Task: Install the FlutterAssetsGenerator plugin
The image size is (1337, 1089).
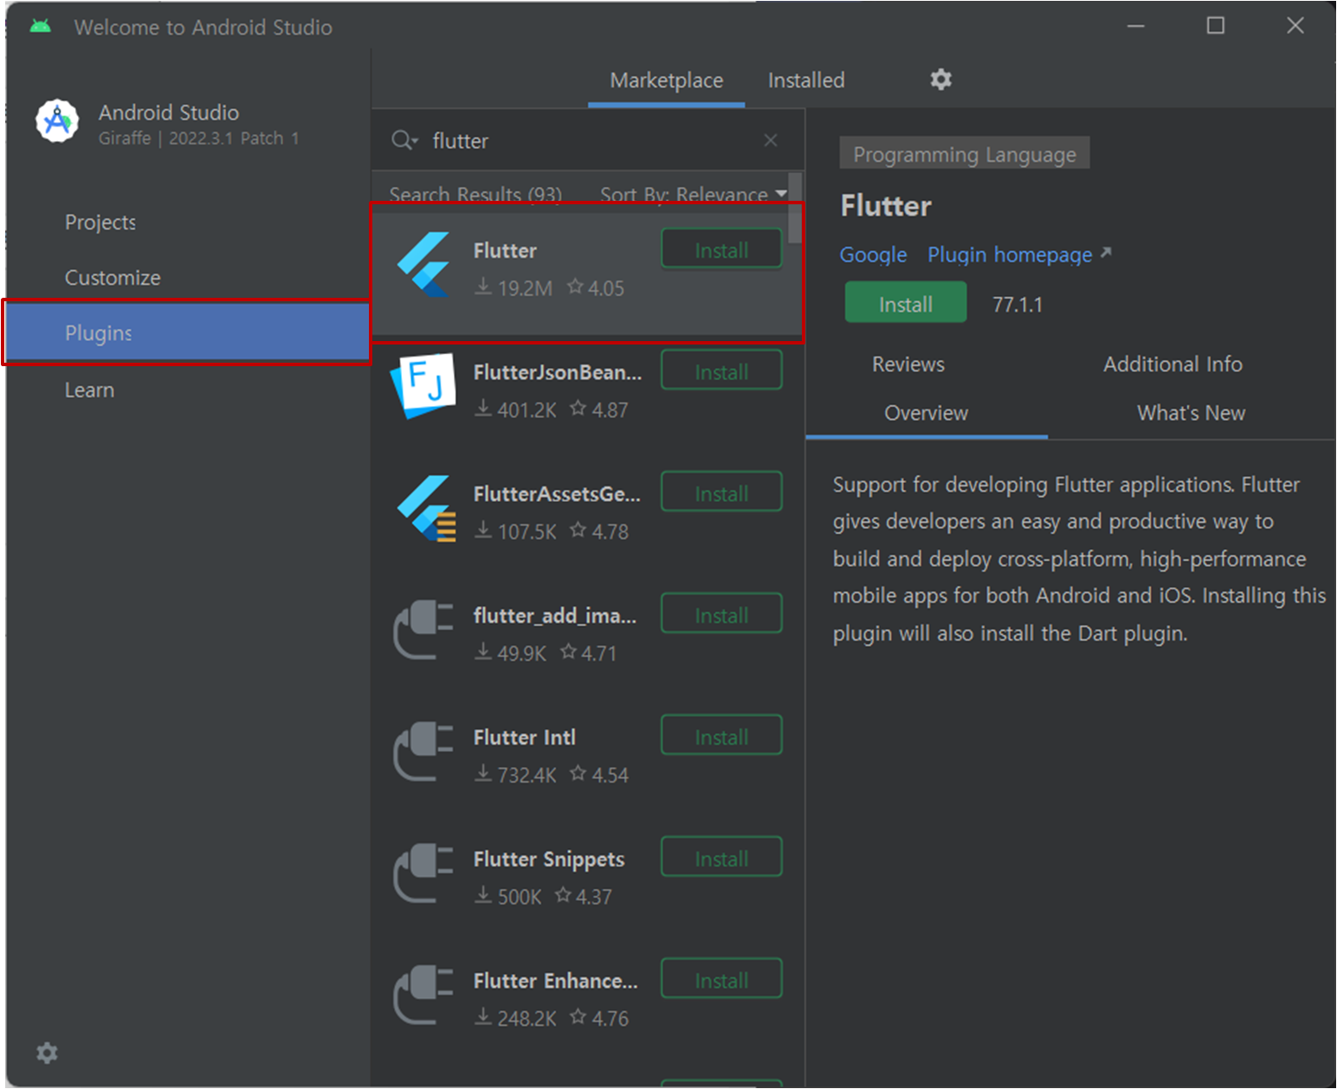Action: click(721, 493)
